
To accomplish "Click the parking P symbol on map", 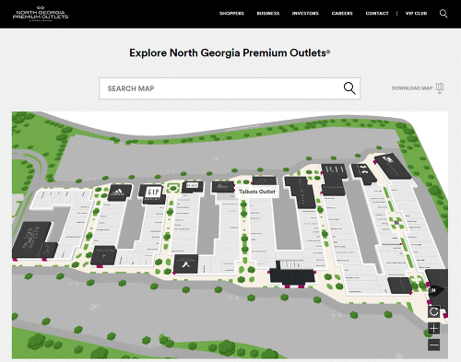I will click(x=95, y=307).
